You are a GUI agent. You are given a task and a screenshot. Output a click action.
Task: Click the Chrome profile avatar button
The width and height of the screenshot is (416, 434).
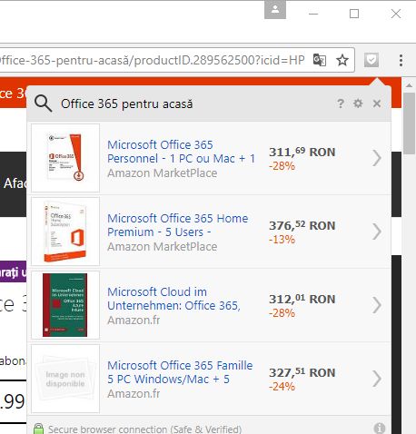pos(275,9)
